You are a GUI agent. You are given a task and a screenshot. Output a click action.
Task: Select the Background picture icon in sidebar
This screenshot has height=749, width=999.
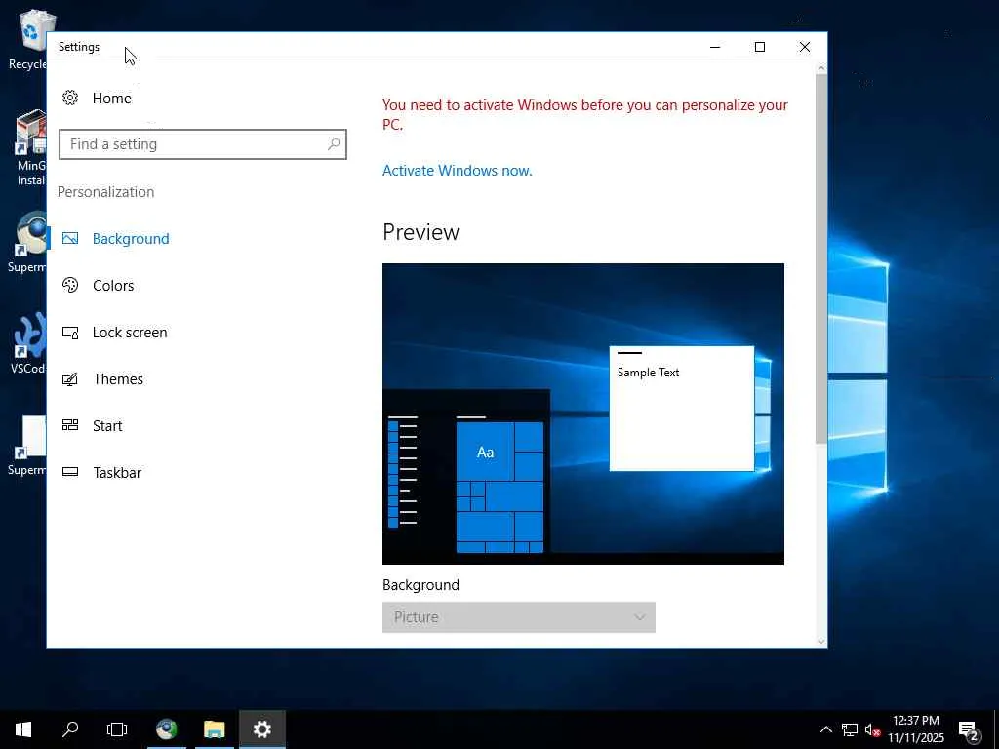pos(70,238)
